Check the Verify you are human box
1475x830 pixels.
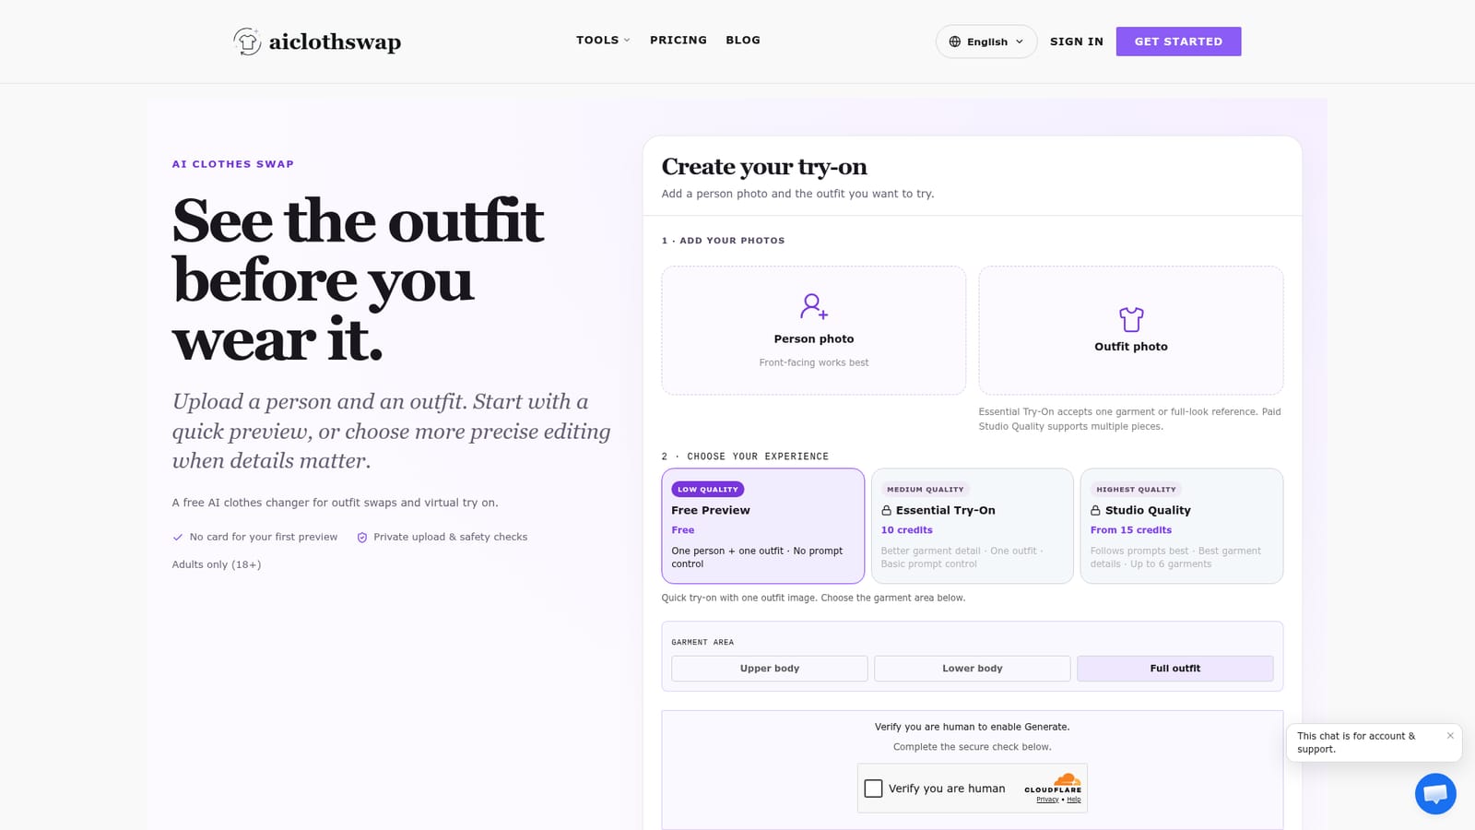click(873, 788)
